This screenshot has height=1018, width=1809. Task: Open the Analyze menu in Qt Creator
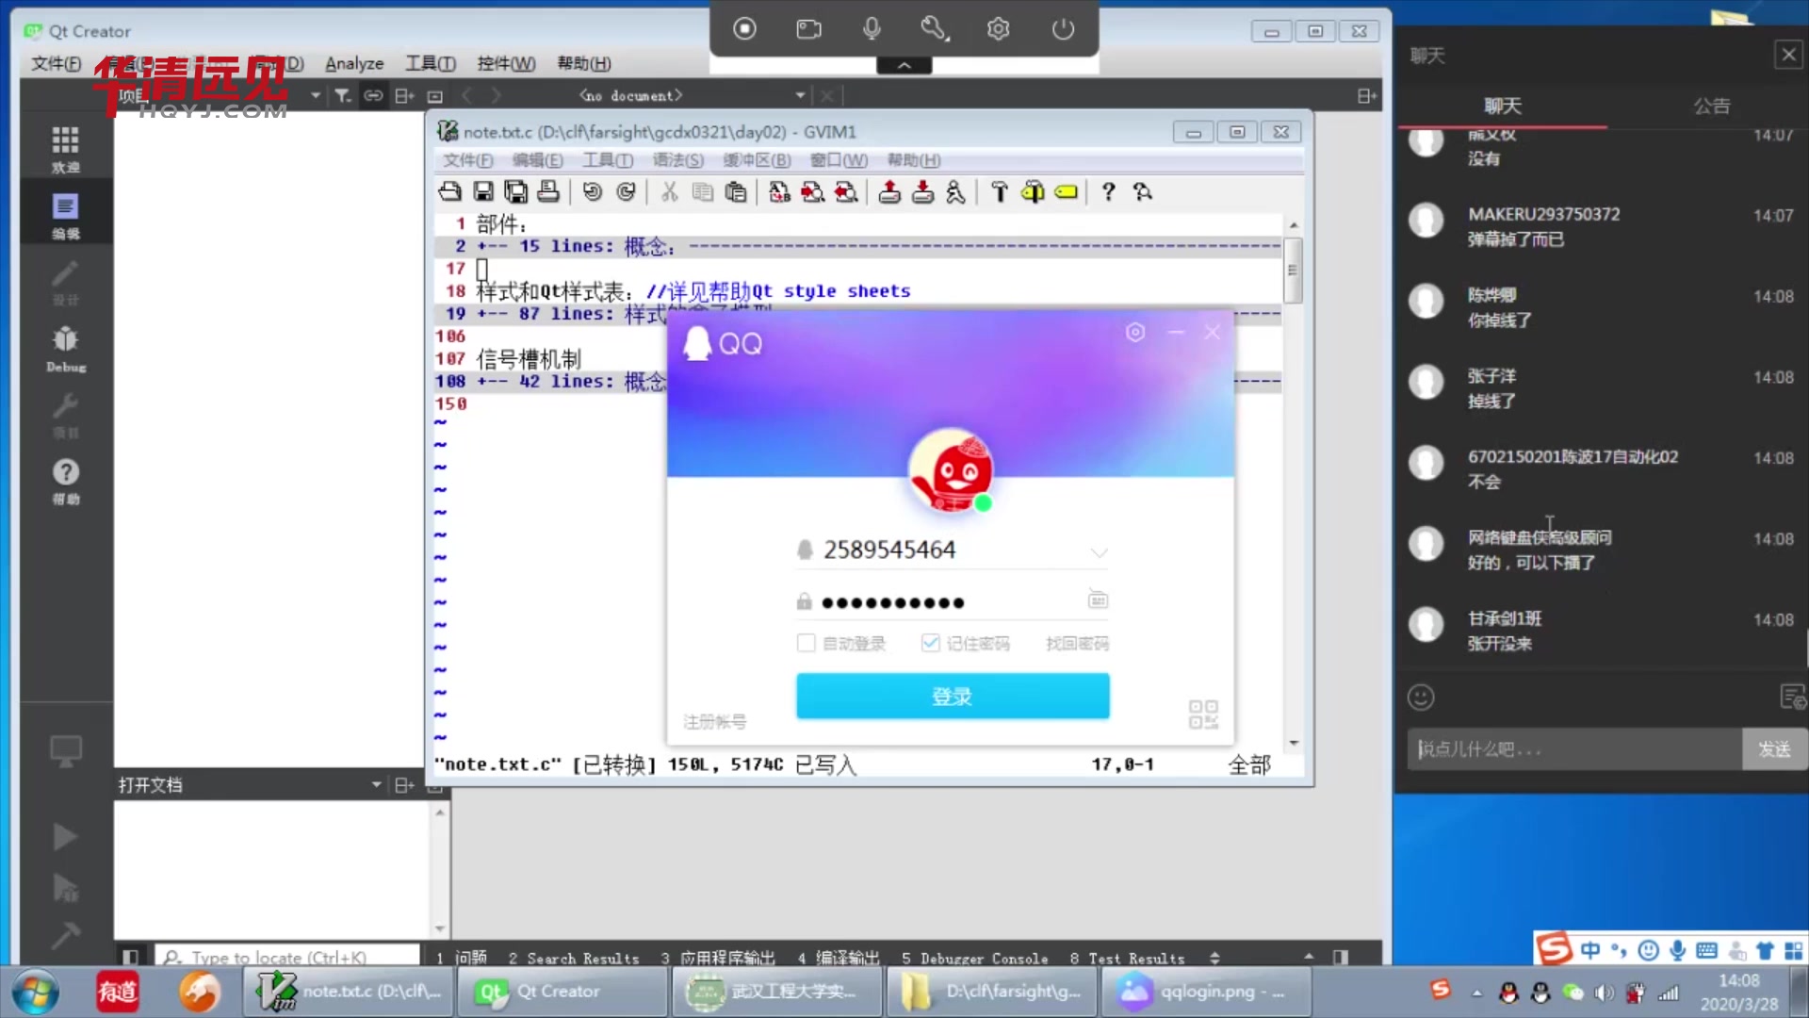pos(354,63)
